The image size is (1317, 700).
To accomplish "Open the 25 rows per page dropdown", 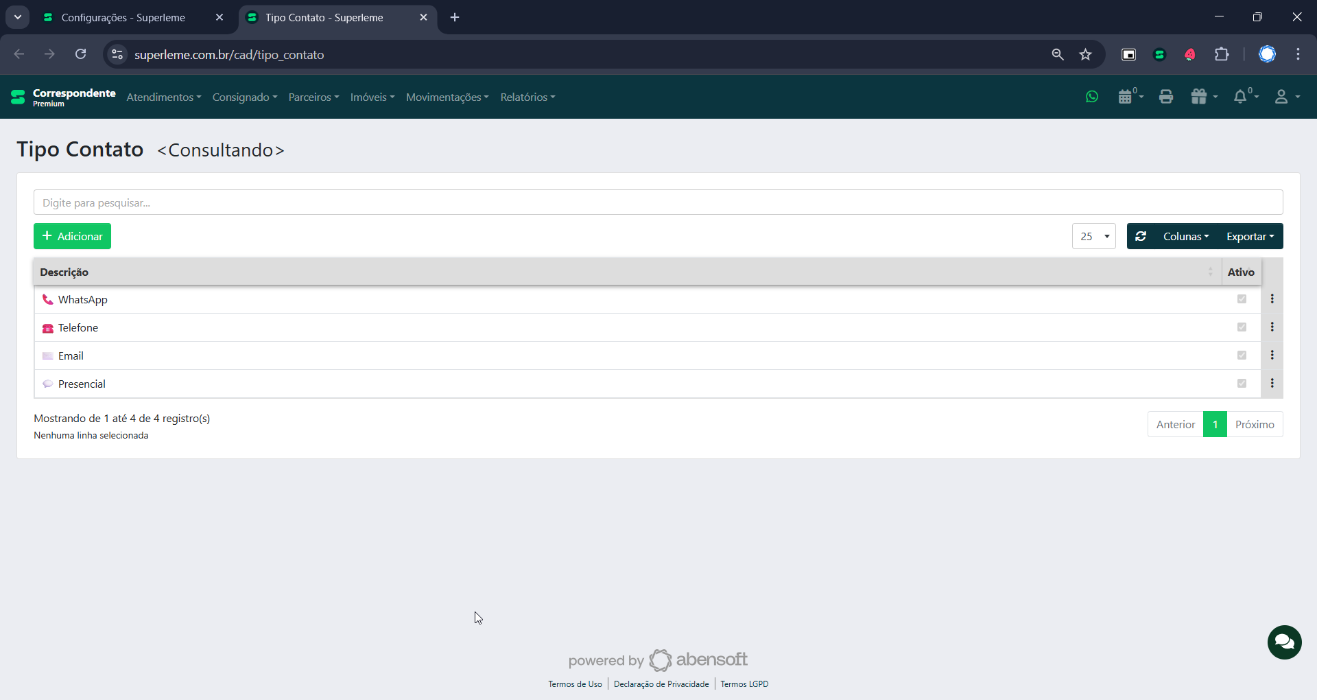I will pyautogui.click(x=1093, y=236).
